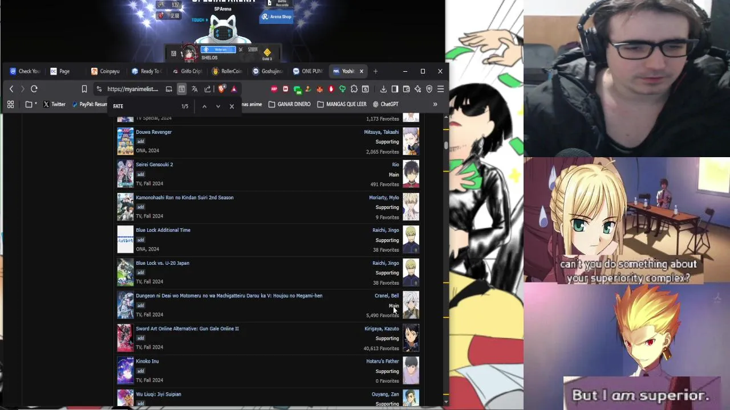Open character Moriarty, Mylo link

click(x=384, y=198)
